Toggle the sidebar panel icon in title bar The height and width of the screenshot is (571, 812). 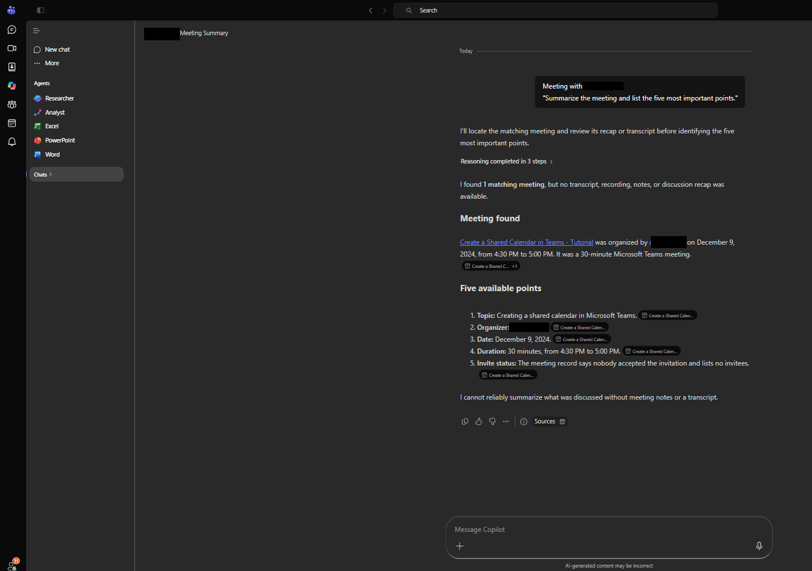click(40, 10)
